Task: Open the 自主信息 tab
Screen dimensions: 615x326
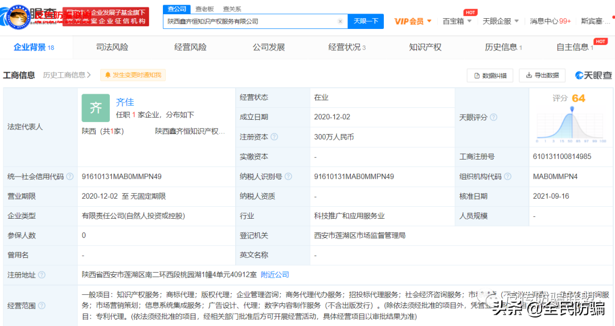Action: [x=575, y=47]
